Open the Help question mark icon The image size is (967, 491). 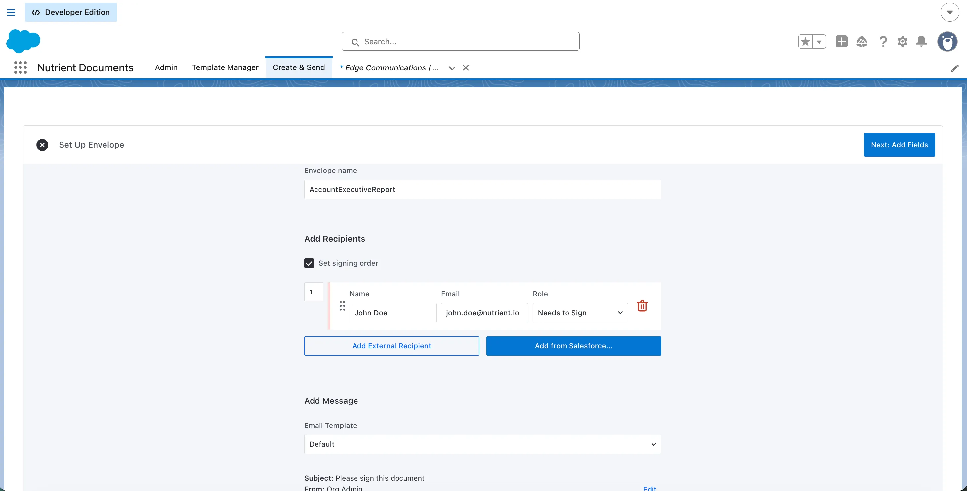pyautogui.click(x=883, y=41)
